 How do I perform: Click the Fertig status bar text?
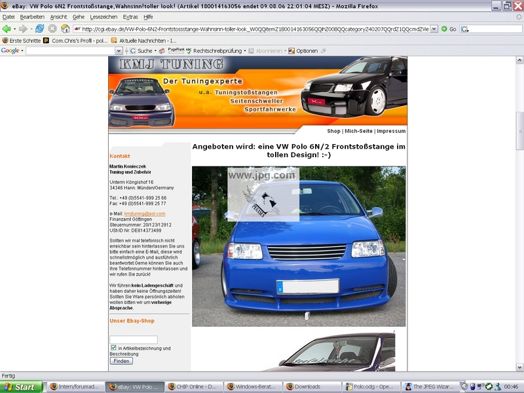pos(9,375)
